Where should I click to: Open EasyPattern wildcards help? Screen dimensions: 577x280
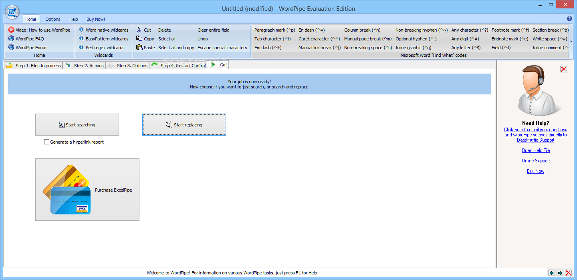click(x=104, y=39)
